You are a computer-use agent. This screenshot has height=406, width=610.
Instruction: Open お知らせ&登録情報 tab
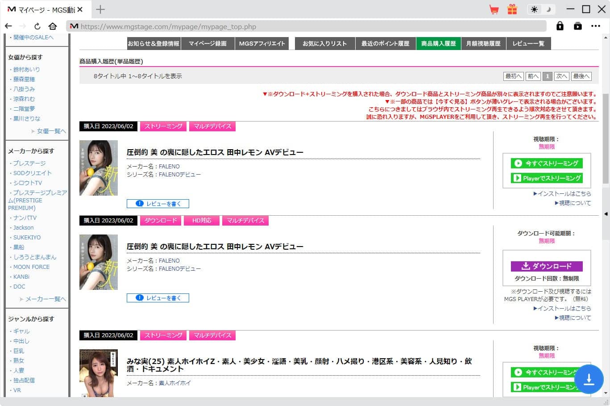coord(154,43)
